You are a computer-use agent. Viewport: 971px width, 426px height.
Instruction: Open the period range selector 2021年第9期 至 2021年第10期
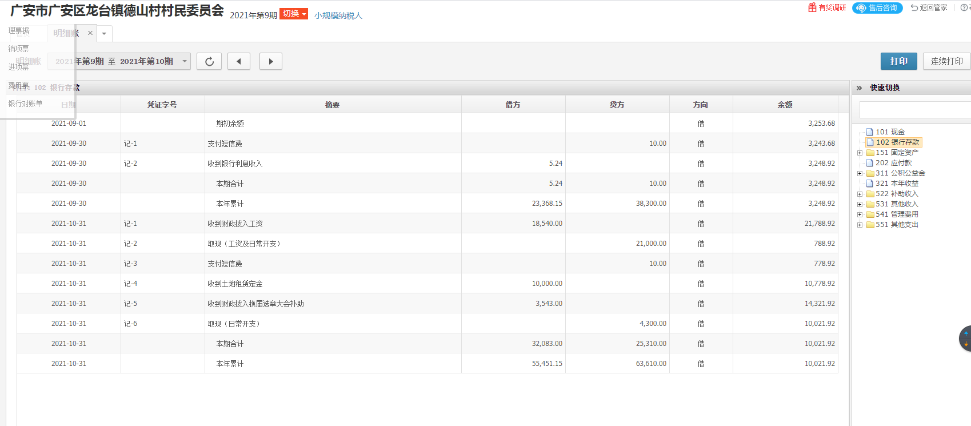pyautogui.click(x=119, y=61)
